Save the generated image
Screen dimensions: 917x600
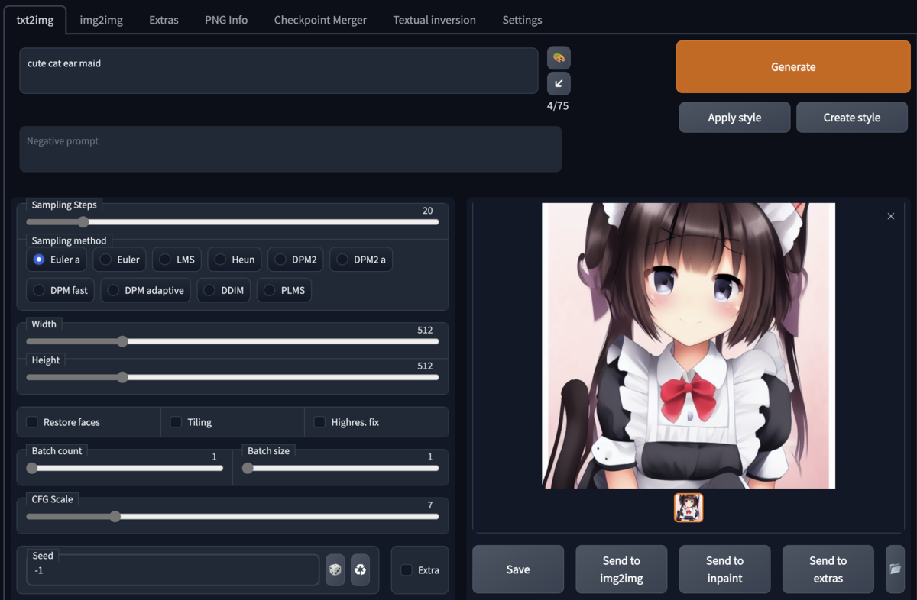pyautogui.click(x=517, y=569)
